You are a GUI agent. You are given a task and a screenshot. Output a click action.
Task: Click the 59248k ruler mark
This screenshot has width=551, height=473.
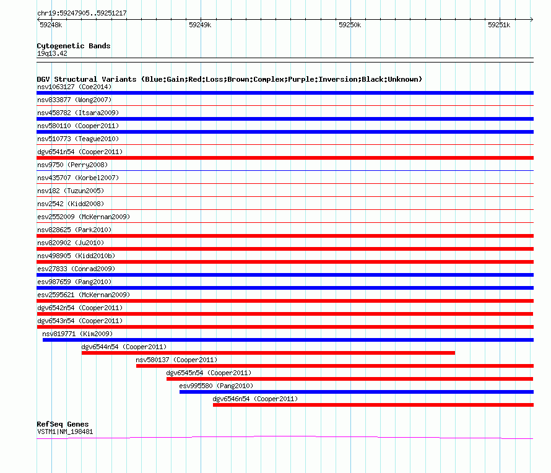[51, 25]
